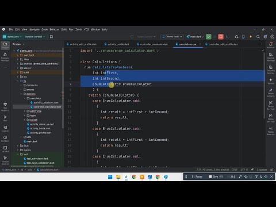Click the CRLF line separator in status bar

click(235, 170)
